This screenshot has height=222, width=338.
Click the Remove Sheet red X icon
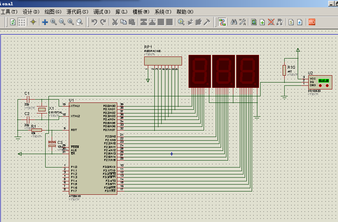pos(271,22)
